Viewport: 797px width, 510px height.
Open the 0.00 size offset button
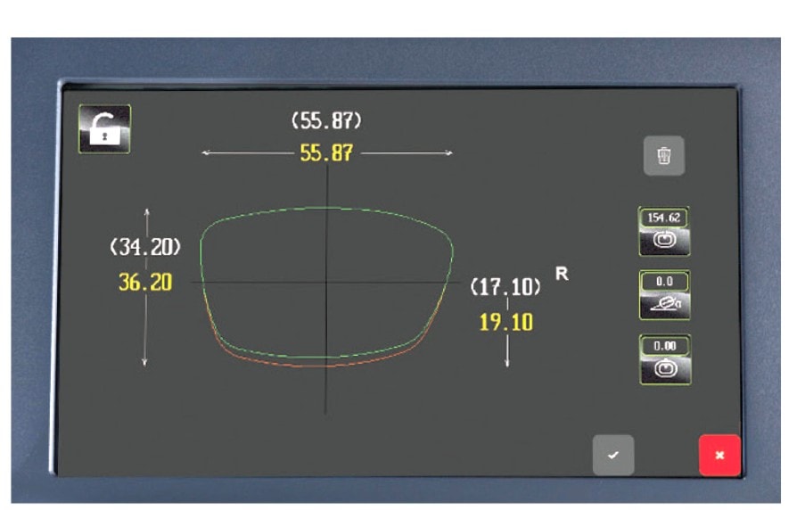pos(665,359)
